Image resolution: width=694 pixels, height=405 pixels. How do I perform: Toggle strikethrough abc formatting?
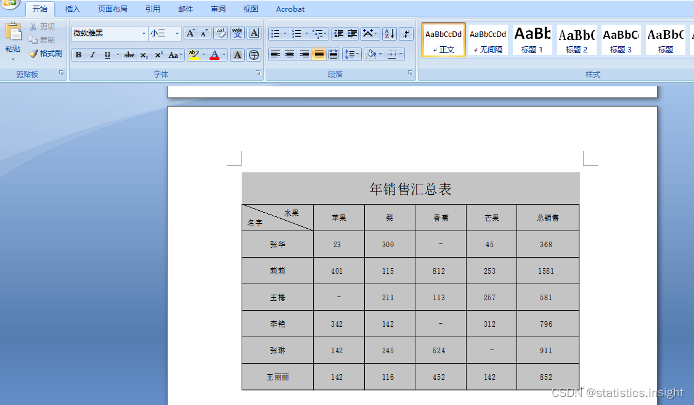(129, 55)
